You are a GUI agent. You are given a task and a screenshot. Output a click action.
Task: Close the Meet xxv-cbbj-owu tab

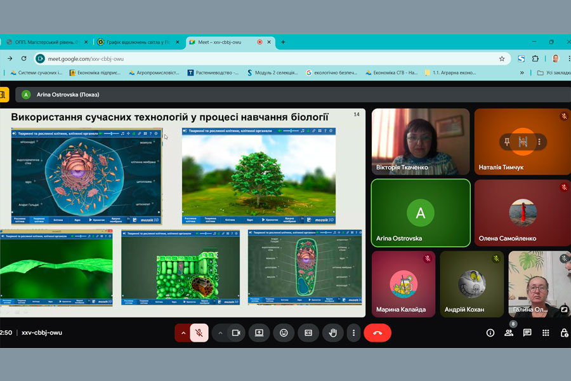(269, 43)
